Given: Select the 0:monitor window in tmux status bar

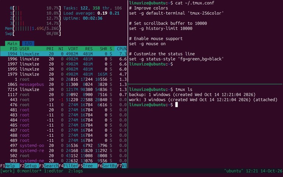Looking at the screenshot, I should click(29, 171).
